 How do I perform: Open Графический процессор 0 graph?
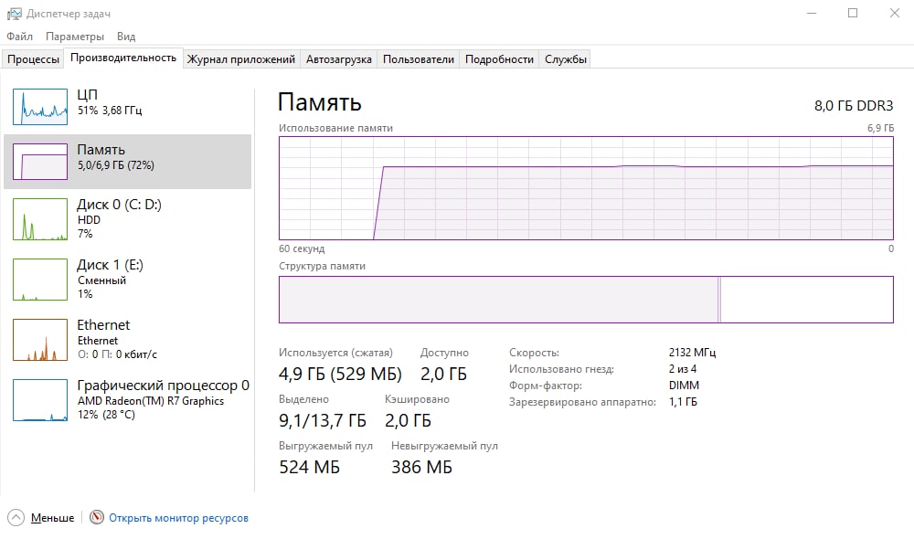[x=163, y=386]
